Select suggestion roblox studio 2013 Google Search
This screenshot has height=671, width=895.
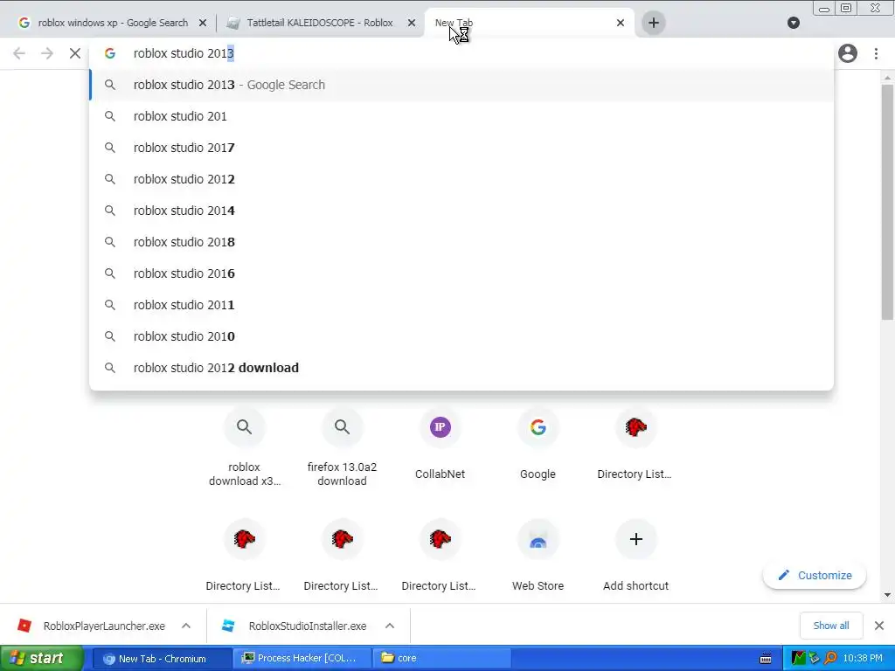(461, 85)
